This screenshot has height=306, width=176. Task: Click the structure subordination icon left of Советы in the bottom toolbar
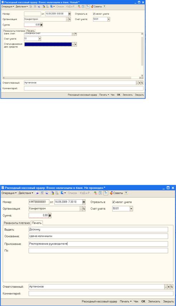(x=106, y=193)
